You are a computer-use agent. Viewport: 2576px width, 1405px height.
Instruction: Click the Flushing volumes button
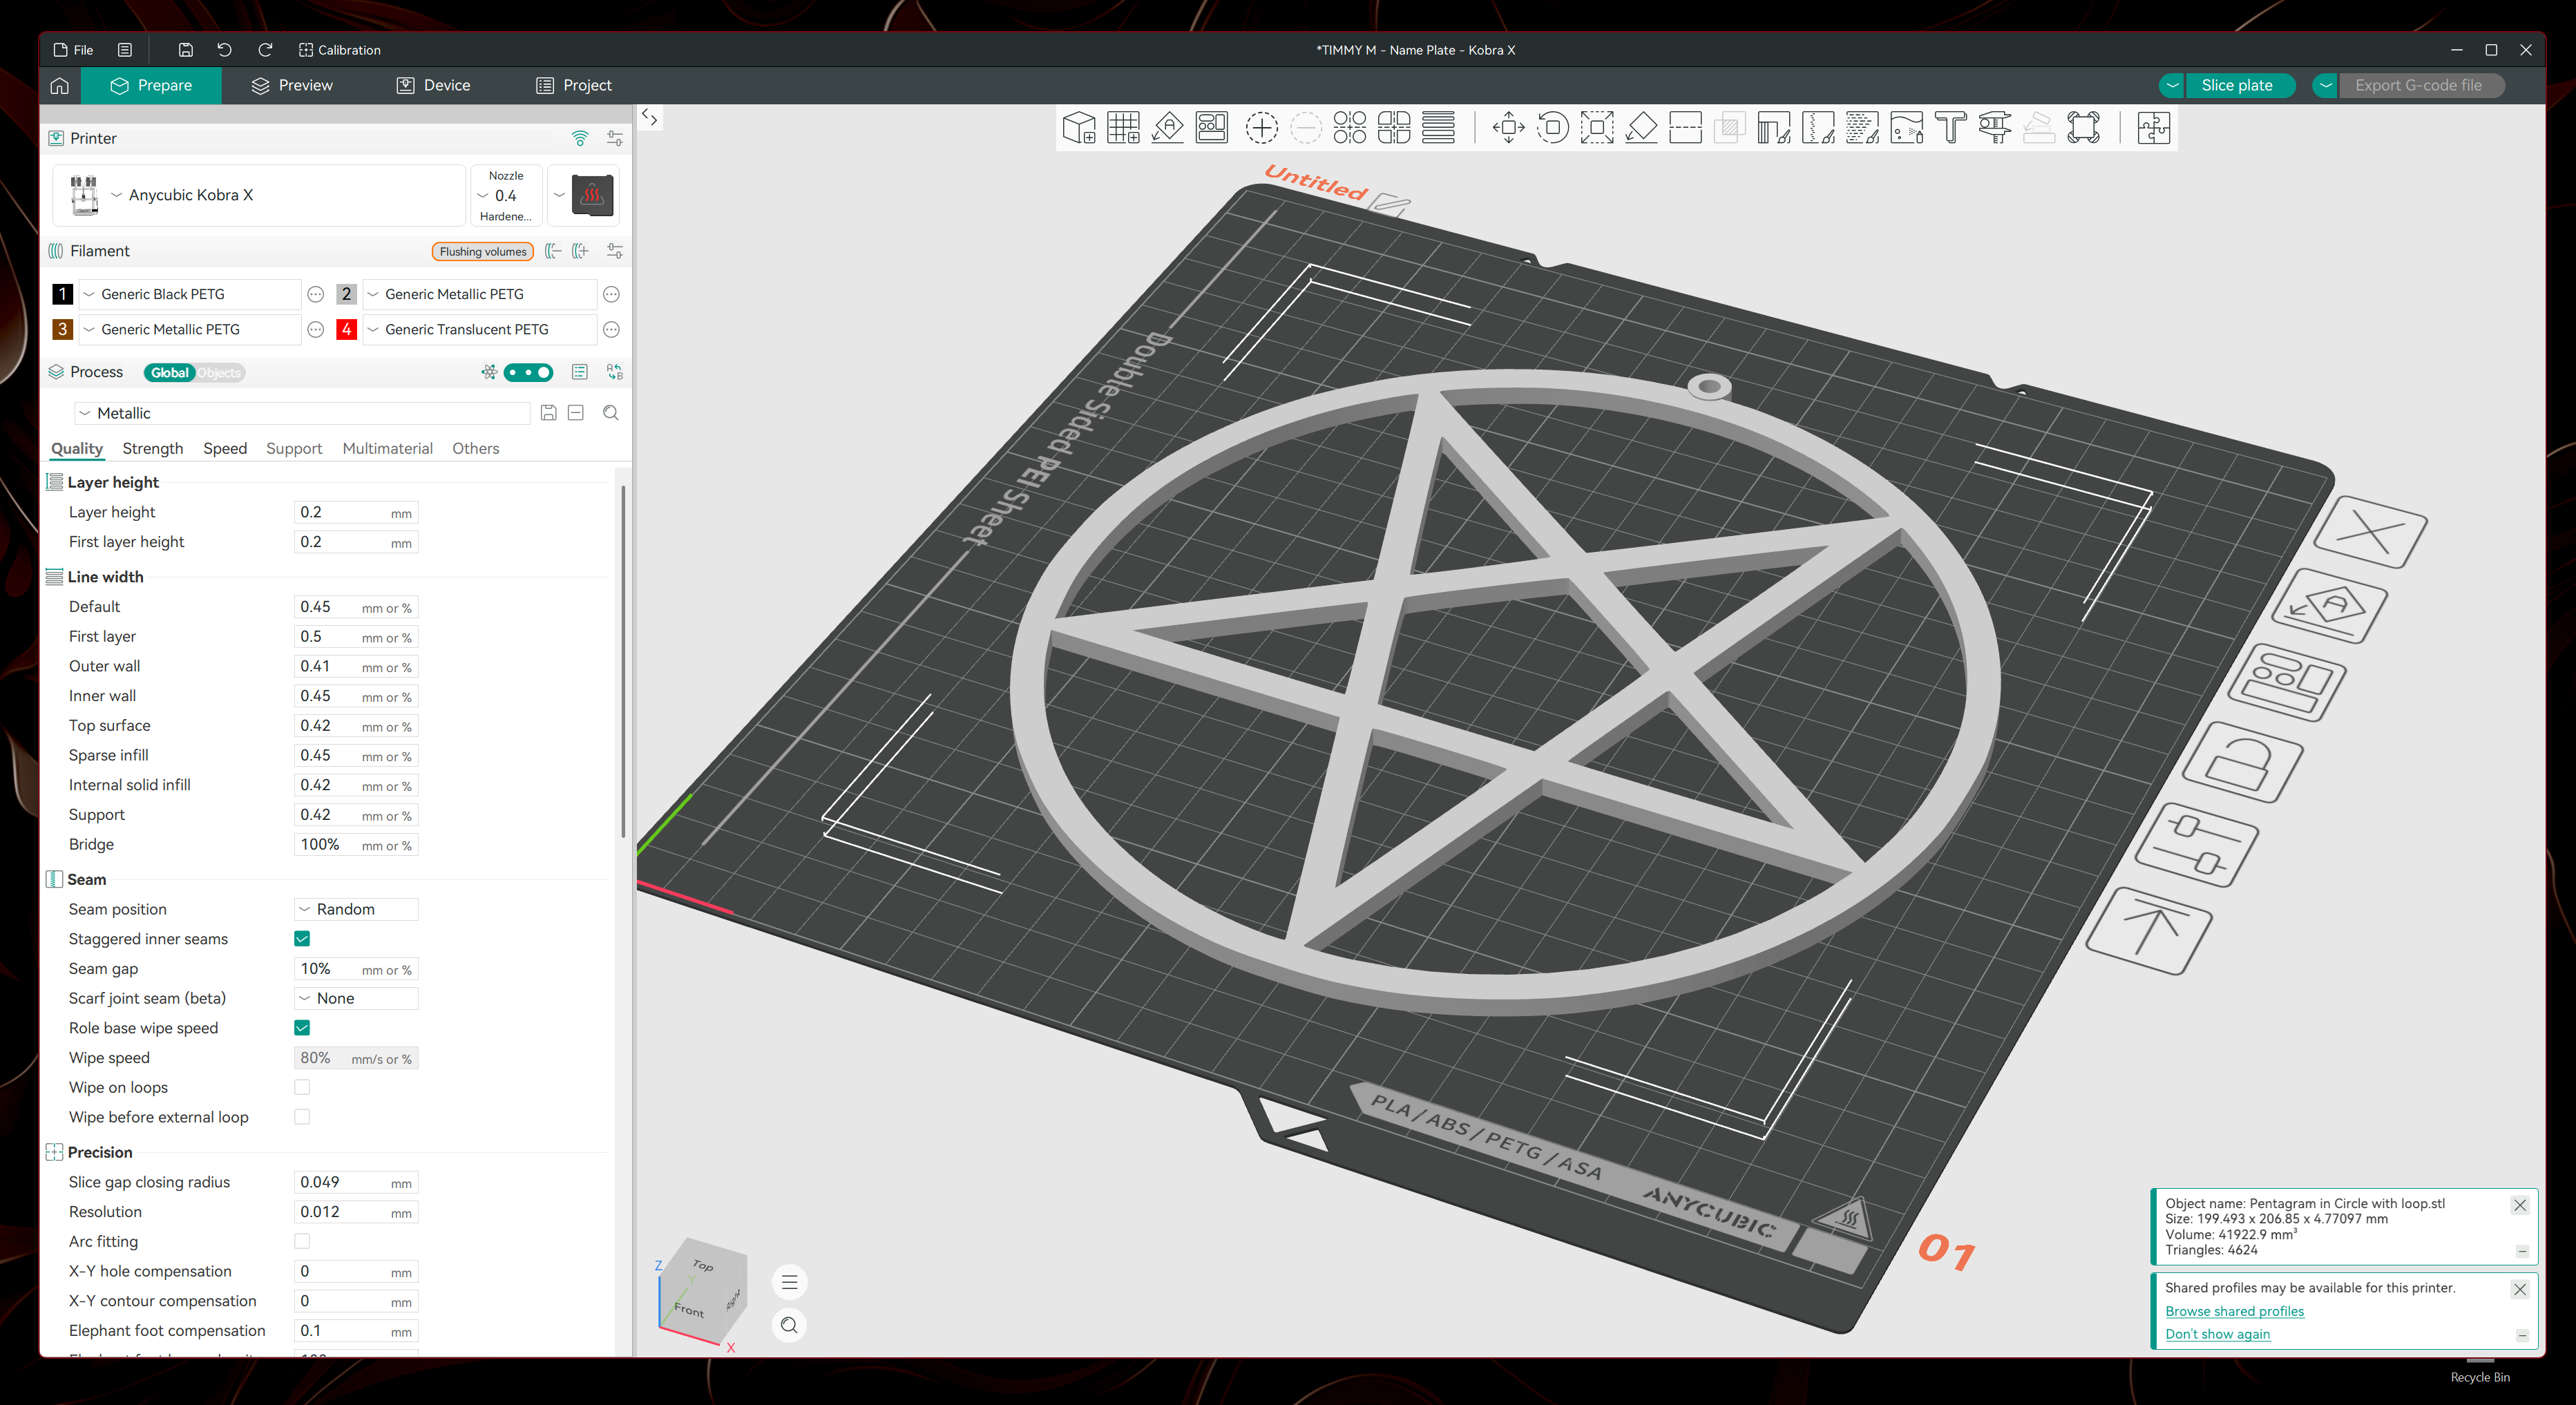pos(483,251)
